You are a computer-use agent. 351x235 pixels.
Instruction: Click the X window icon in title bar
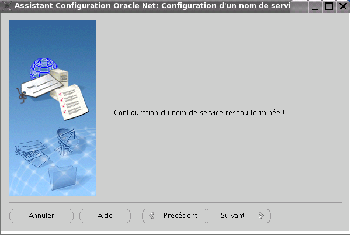(x=6, y=6)
